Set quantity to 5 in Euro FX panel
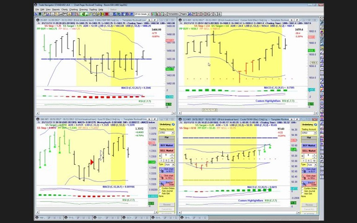357x223 pixels. click(x=167, y=161)
